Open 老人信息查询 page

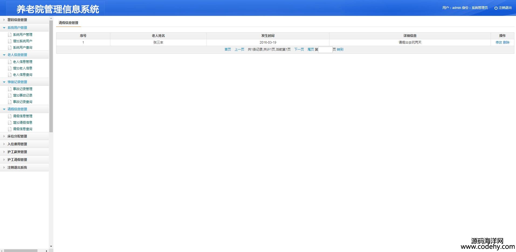[x=23, y=75]
